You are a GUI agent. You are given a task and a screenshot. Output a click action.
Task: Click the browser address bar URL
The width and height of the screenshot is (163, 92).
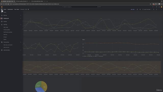36,4
